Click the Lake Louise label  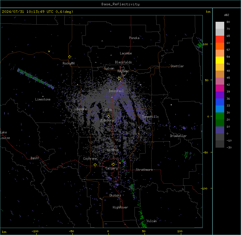pyautogui.click(x=5, y=135)
